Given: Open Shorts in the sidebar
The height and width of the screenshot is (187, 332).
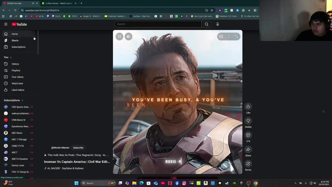Looking at the screenshot, I should [19, 41].
